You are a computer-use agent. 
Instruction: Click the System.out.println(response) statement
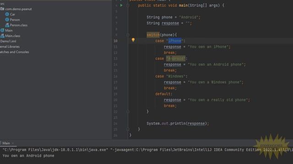coord(178,123)
